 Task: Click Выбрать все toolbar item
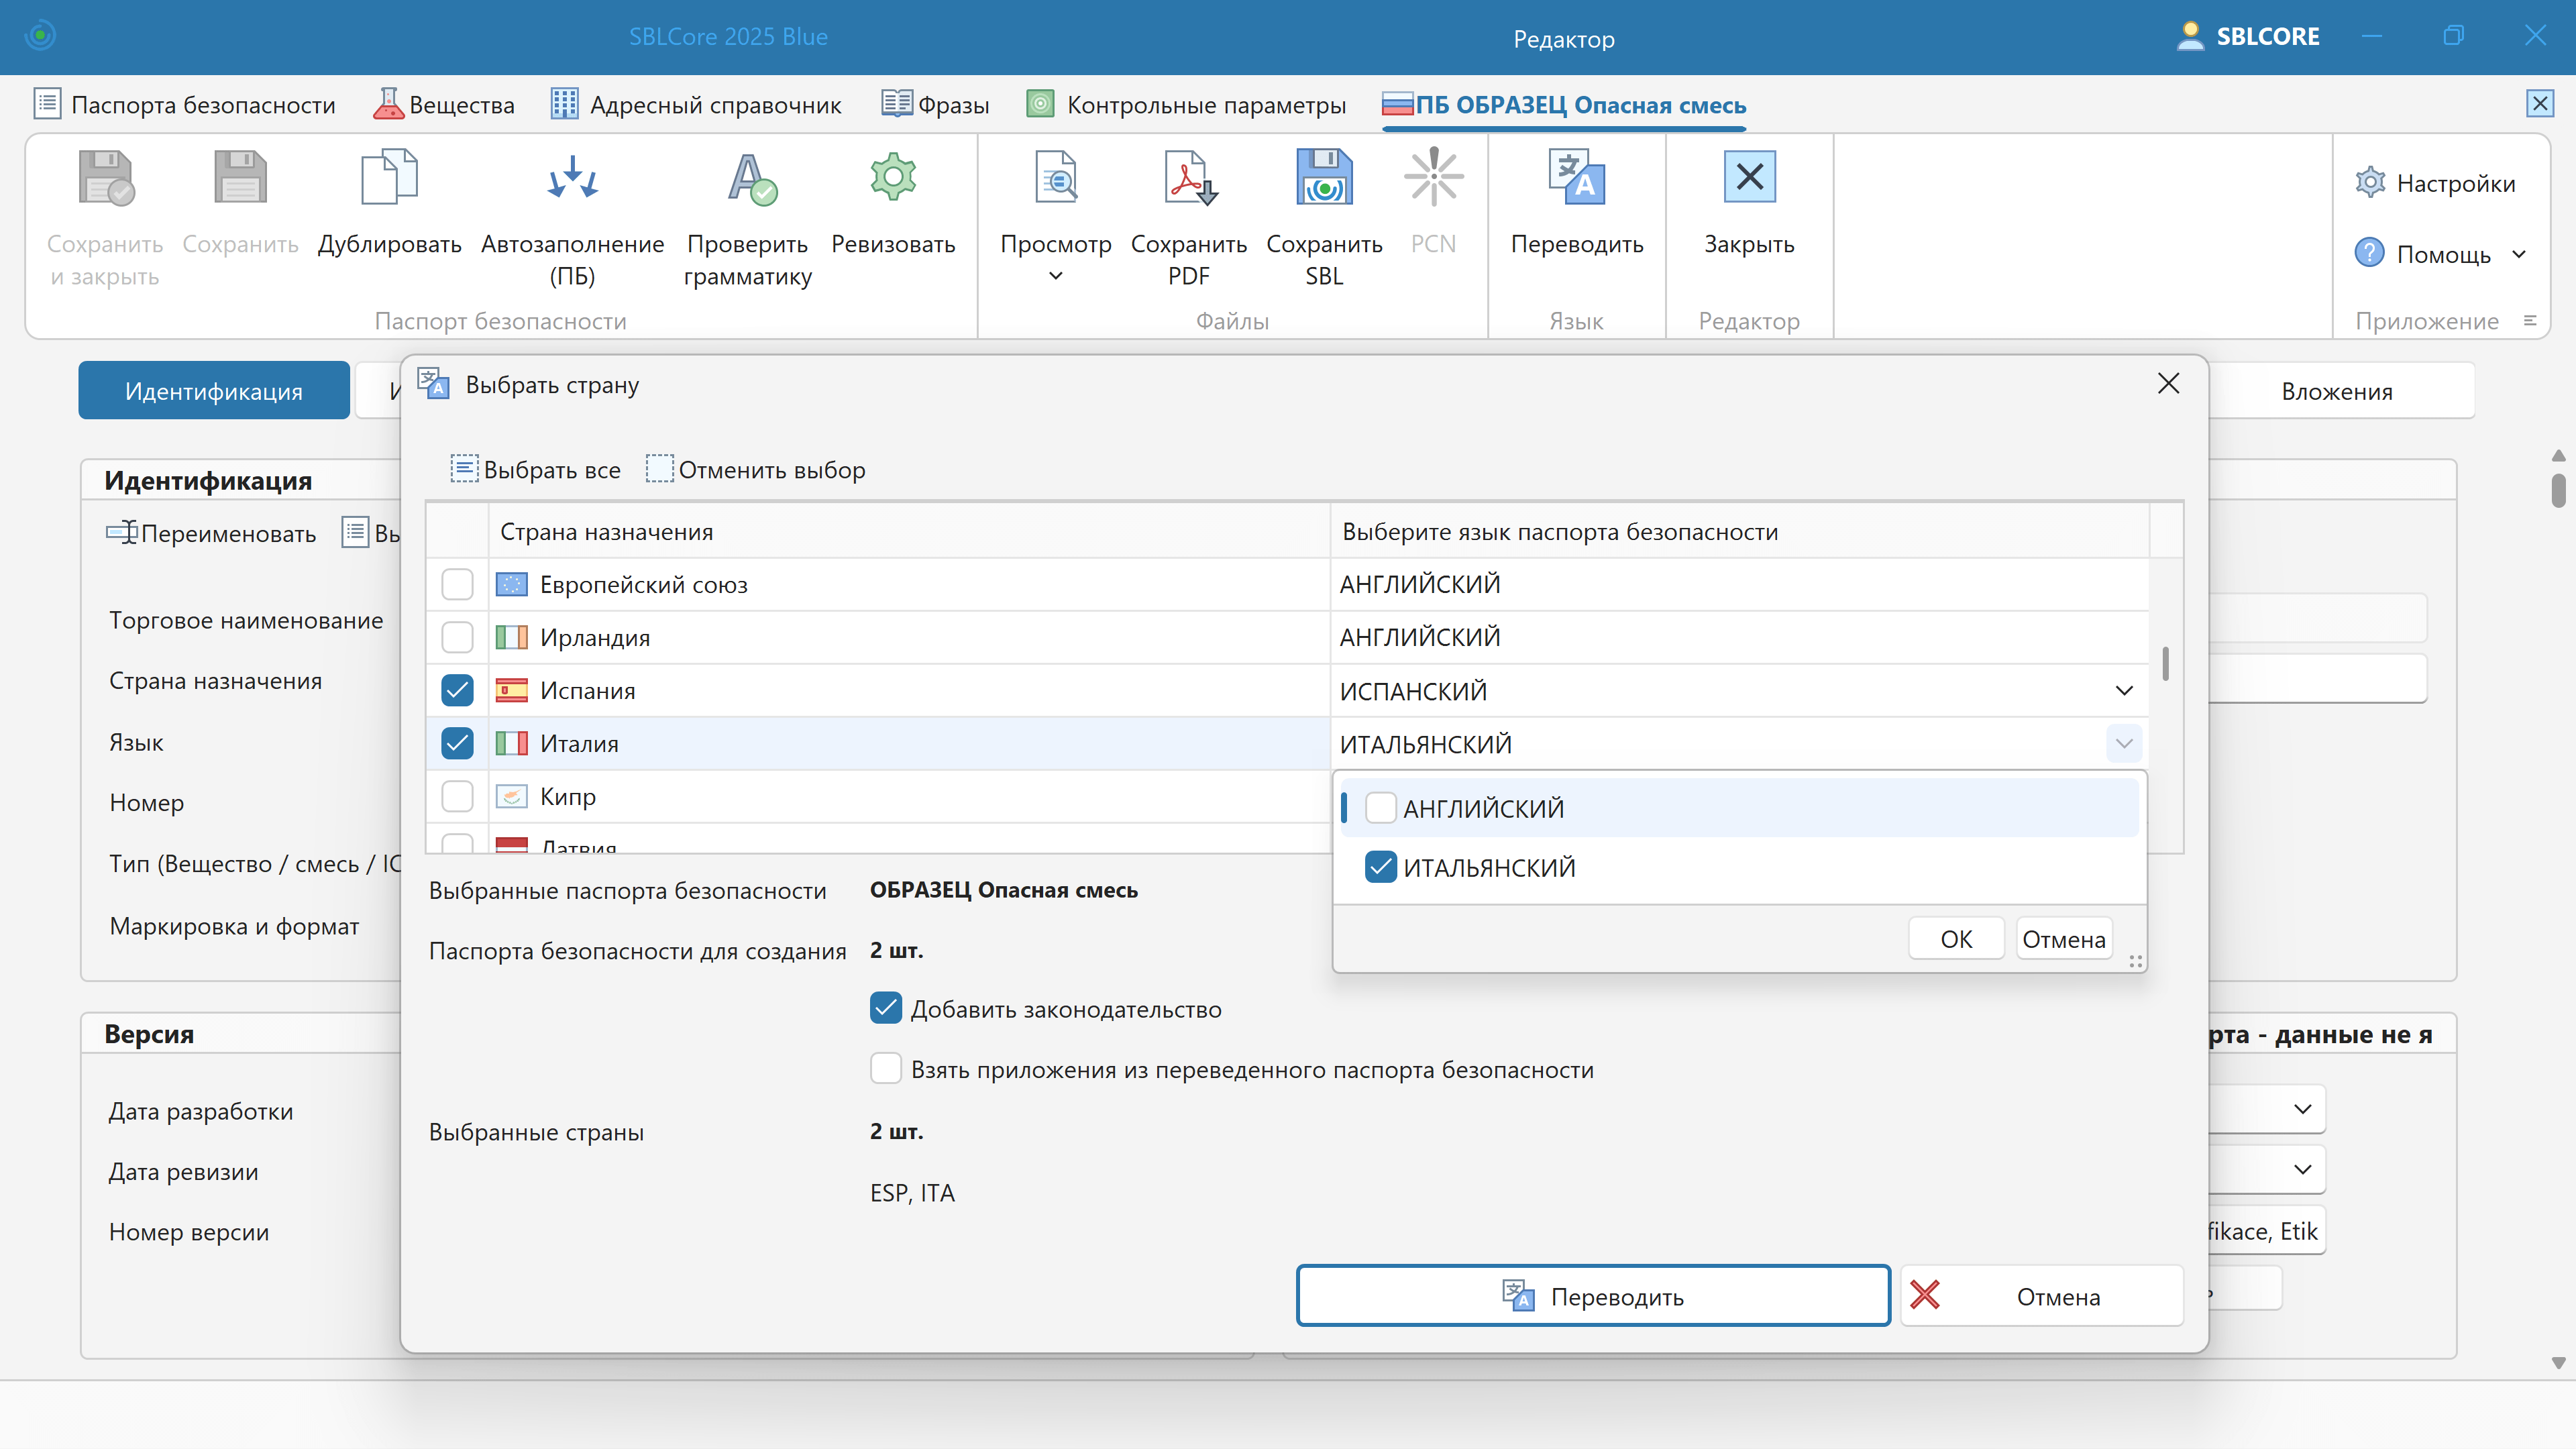pyautogui.click(x=535, y=470)
